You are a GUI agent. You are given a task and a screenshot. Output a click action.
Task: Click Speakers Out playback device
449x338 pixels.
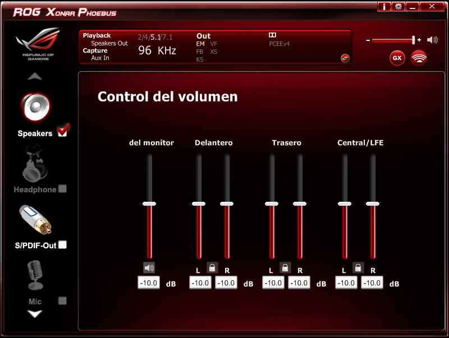pos(109,43)
